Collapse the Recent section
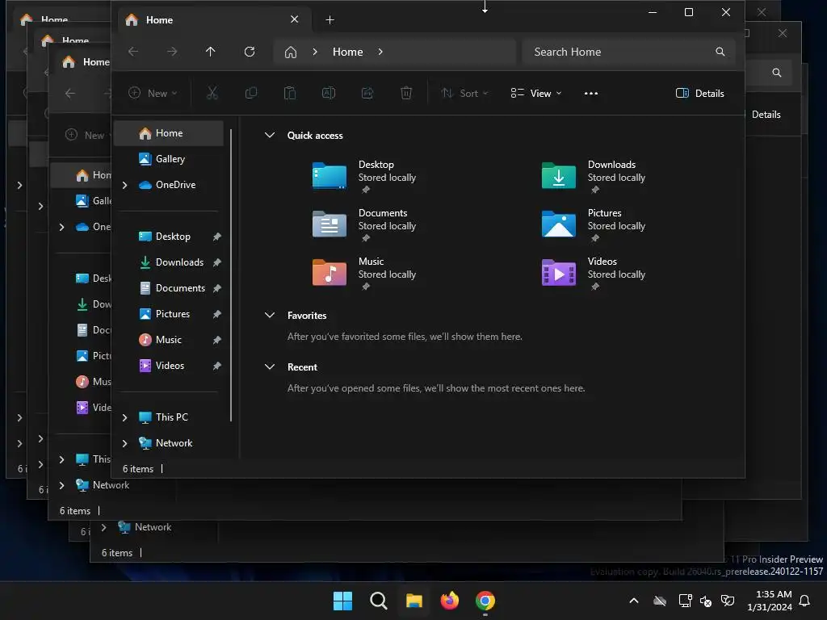 tap(270, 367)
